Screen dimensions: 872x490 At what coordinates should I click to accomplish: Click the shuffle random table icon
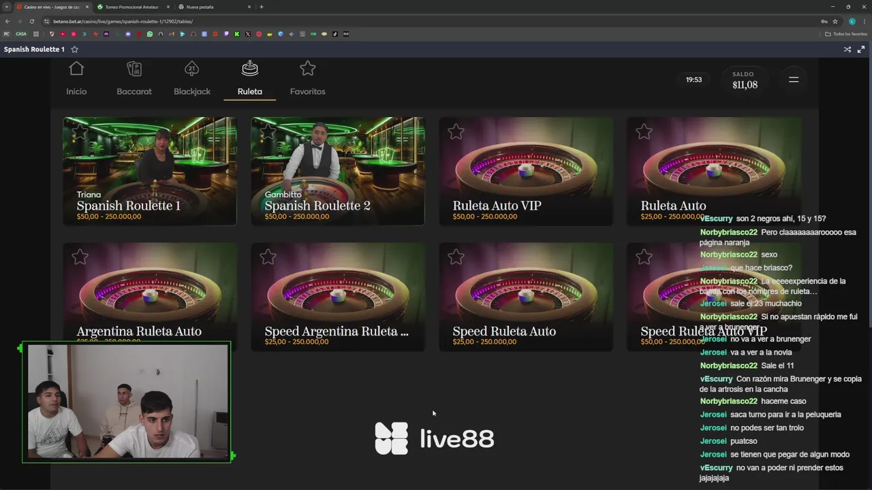(x=847, y=49)
